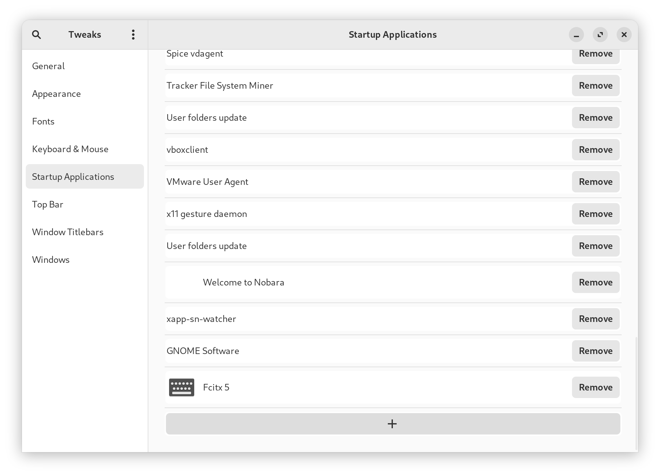Switch to the Appearance page
Viewport: 660px width, 476px height.
[x=57, y=94]
